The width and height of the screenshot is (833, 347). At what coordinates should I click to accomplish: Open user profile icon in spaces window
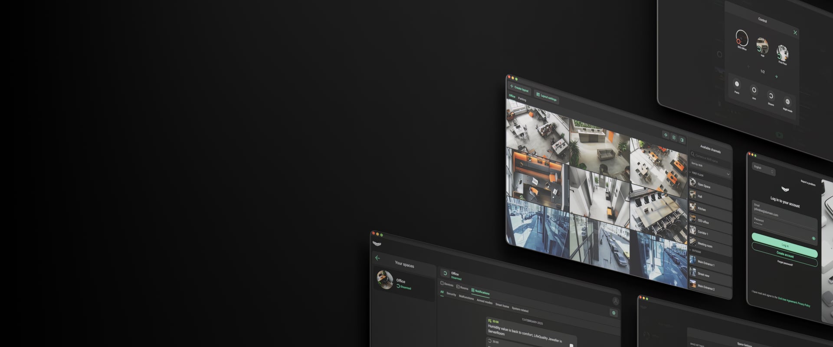(x=615, y=301)
